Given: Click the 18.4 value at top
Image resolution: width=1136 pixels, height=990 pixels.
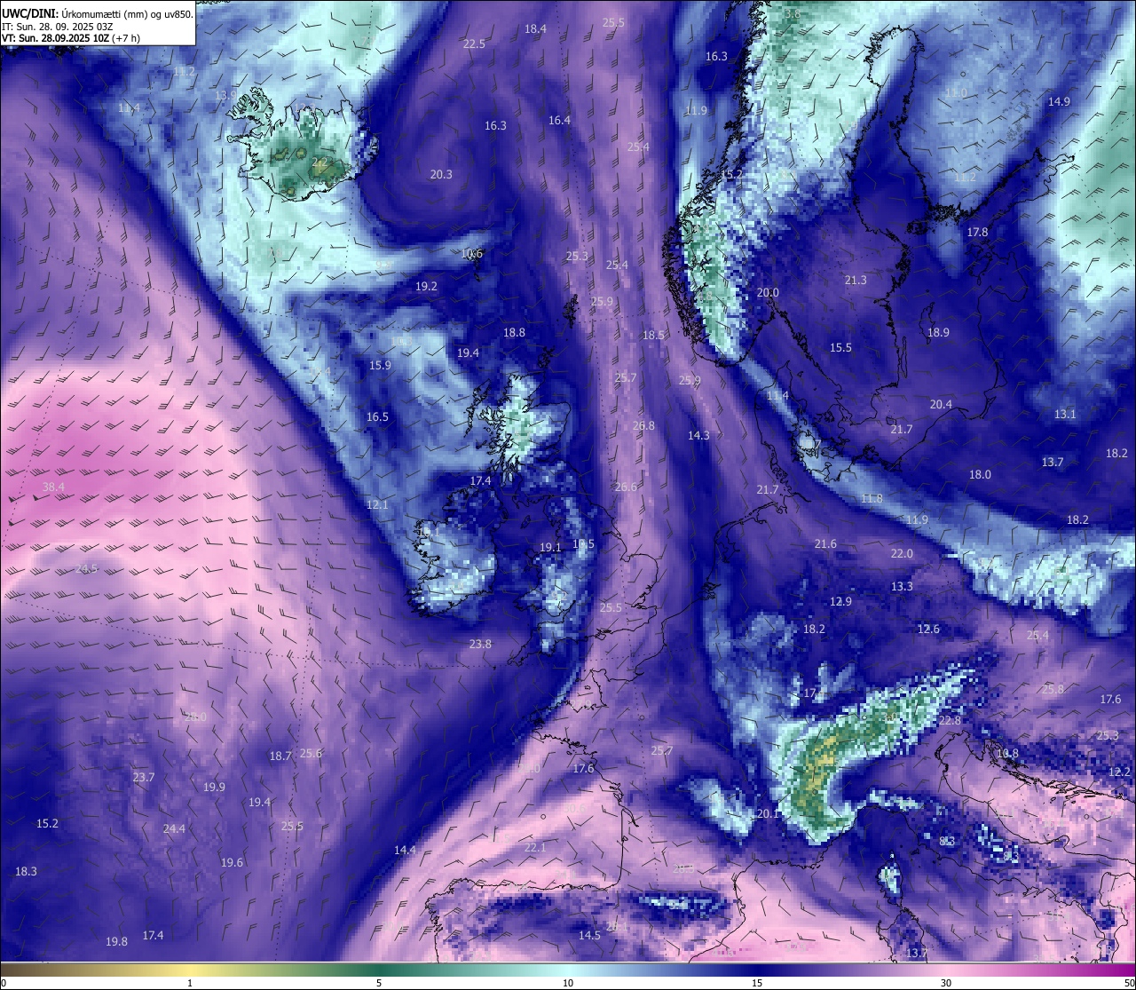Looking at the screenshot, I should tap(535, 29).
